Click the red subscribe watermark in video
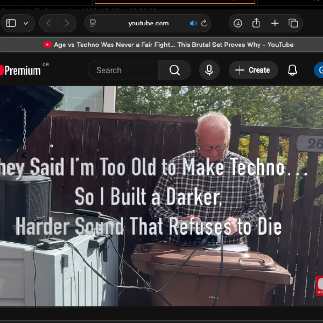Screen dimensions: 323x323 click(x=319, y=286)
